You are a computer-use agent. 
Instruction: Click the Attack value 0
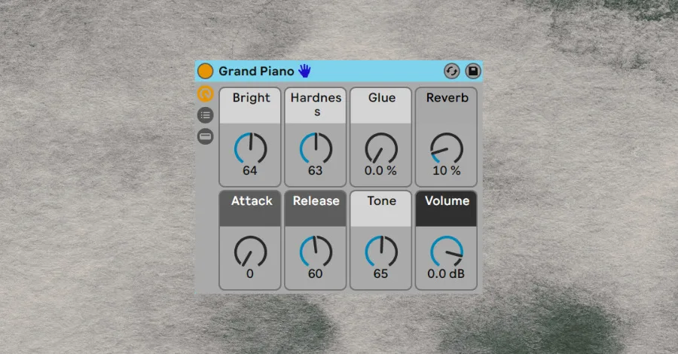[x=250, y=273]
